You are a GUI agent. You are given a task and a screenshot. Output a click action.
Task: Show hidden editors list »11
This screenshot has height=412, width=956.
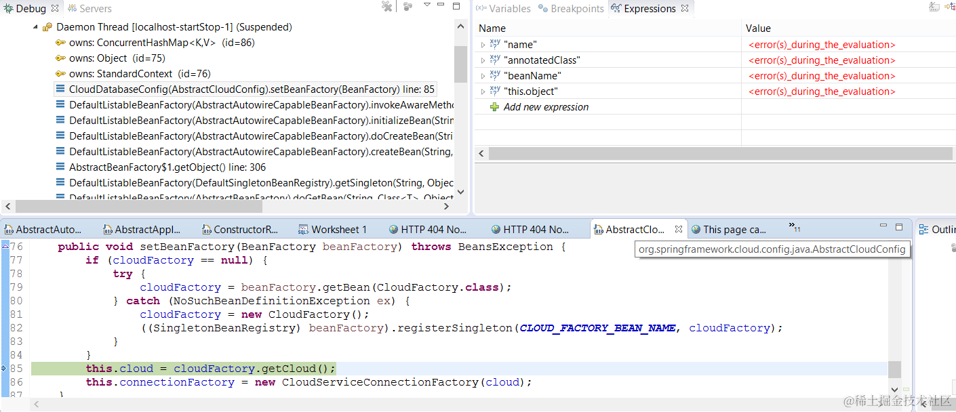pos(795,226)
